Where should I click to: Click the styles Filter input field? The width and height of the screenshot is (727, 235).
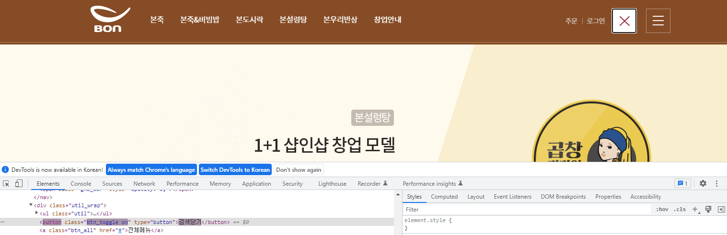point(527,209)
